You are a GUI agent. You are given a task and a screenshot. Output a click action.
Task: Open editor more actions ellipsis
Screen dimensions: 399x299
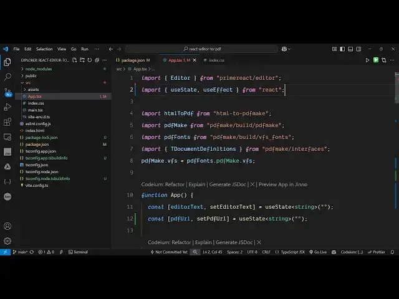[x=392, y=60]
